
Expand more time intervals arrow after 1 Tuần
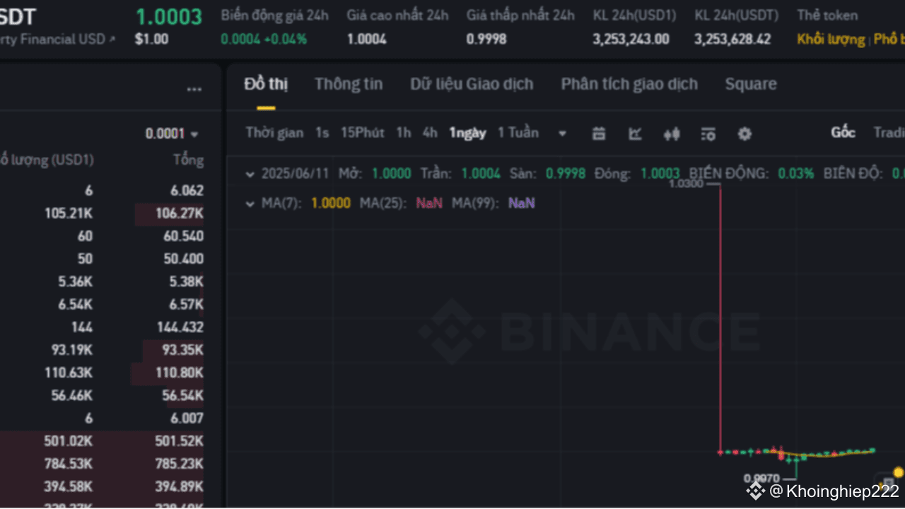tap(562, 133)
